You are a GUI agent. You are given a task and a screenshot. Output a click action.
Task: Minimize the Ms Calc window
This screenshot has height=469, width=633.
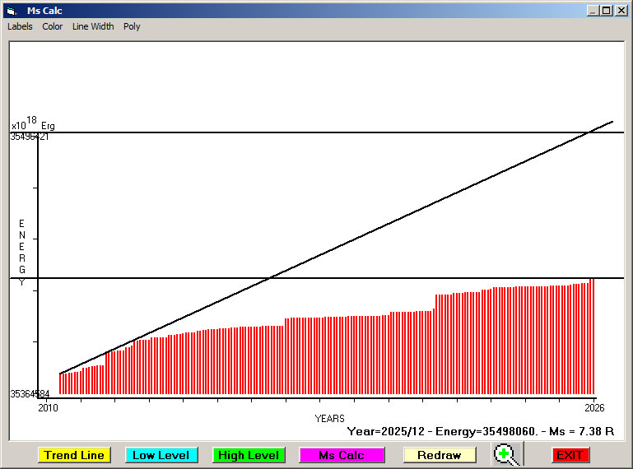[592, 11]
